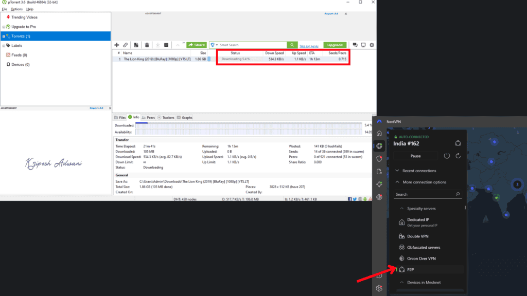Open NordVPN settings via the gear icon
Image resolution: width=527 pixels, height=296 pixels.
coord(379,289)
